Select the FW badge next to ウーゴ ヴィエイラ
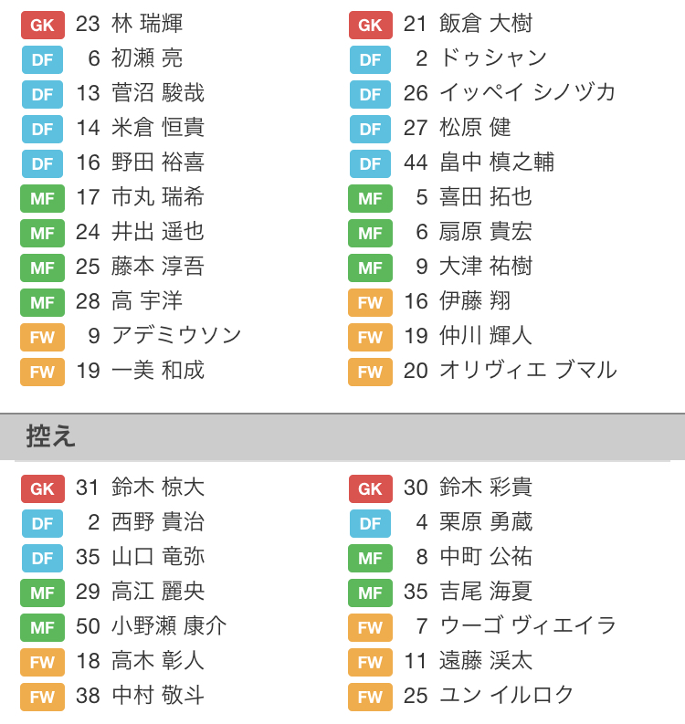685x724 pixels. point(370,627)
